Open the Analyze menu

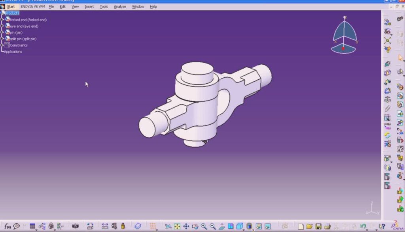[120, 7]
